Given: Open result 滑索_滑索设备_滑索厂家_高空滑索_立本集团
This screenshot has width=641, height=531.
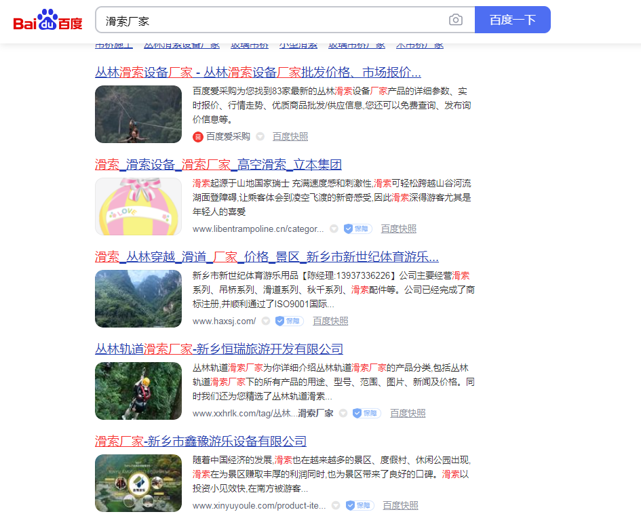Looking at the screenshot, I should pos(218,165).
